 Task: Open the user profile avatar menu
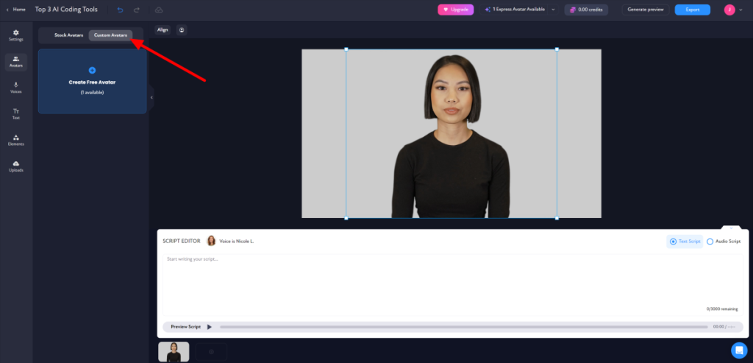pos(729,10)
